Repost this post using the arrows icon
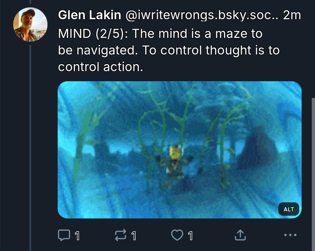 coord(120,236)
